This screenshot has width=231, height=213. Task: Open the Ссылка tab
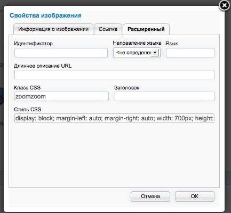tap(108, 29)
